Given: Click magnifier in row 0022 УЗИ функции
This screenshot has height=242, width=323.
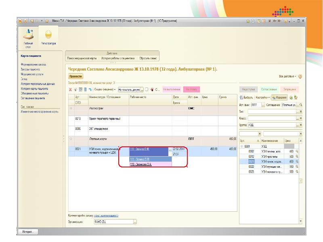Looking at the screenshot, I should 297,167.
